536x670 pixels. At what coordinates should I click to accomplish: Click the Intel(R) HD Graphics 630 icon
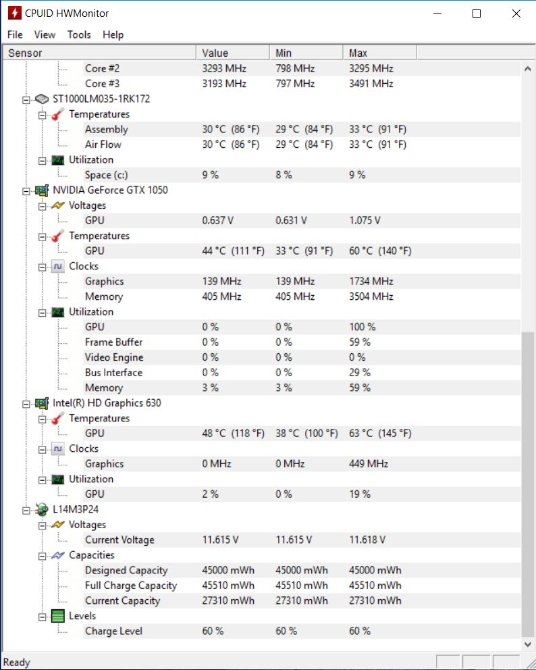(x=42, y=403)
